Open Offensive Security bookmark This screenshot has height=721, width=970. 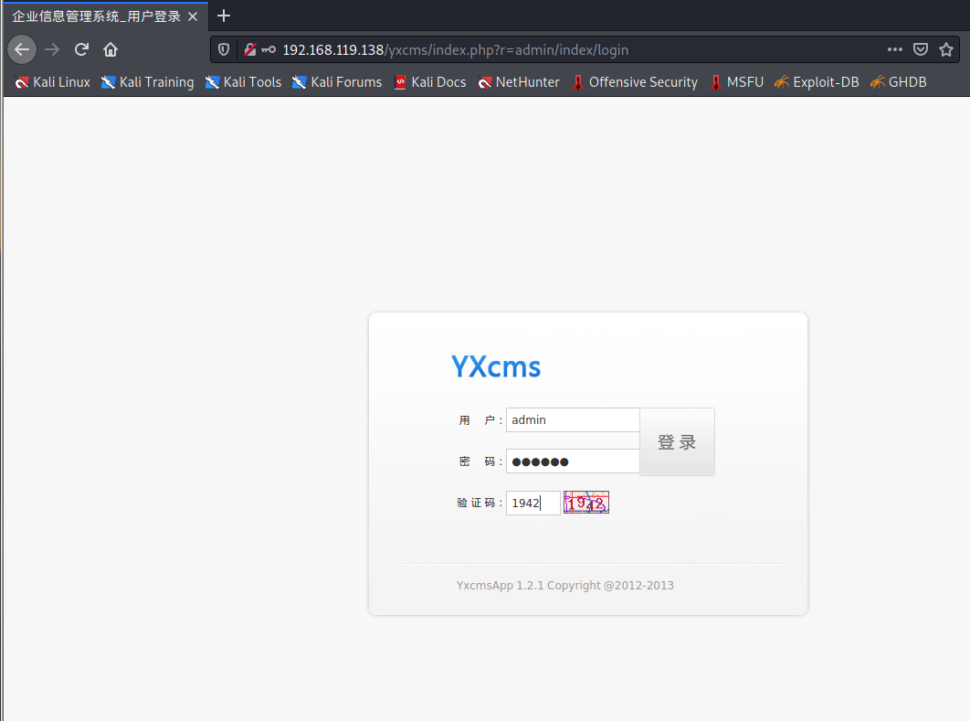pos(635,82)
